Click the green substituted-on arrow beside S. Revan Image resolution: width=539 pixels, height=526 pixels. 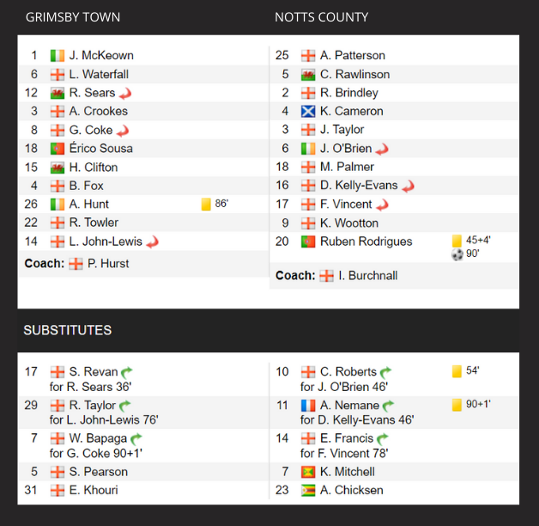tap(126, 372)
